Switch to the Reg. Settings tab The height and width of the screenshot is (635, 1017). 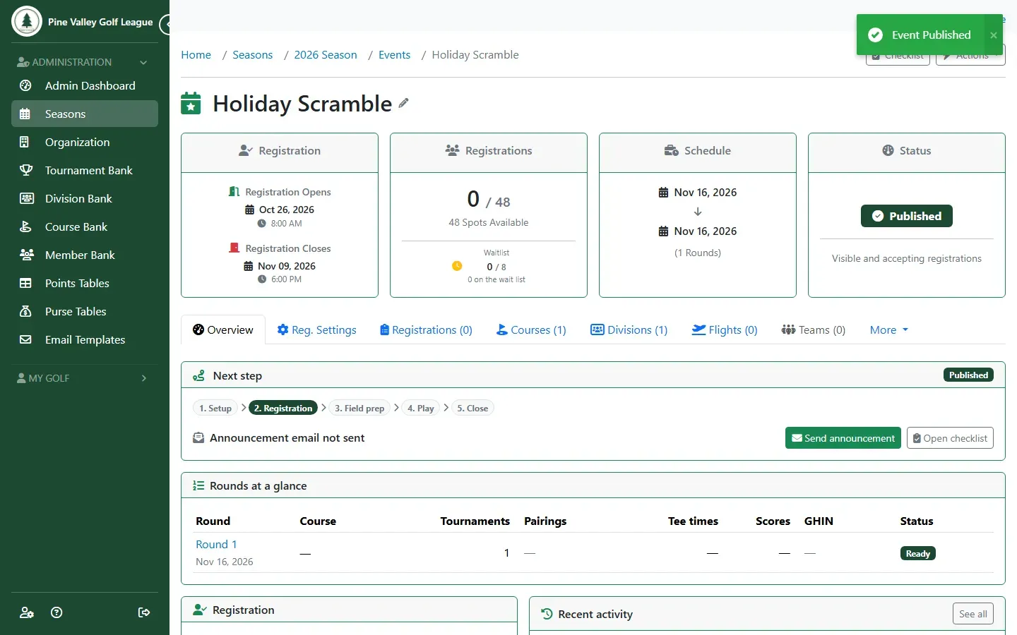(316, 329)
